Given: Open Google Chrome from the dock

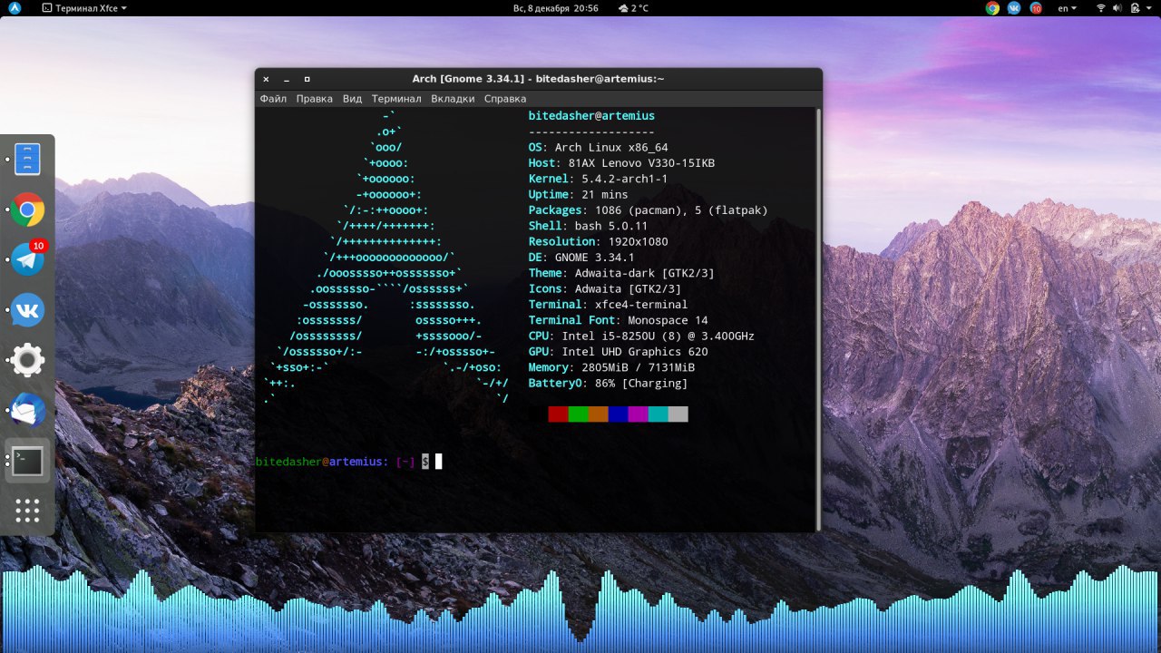Looking at the screenshot, I should tap(28, 210).
